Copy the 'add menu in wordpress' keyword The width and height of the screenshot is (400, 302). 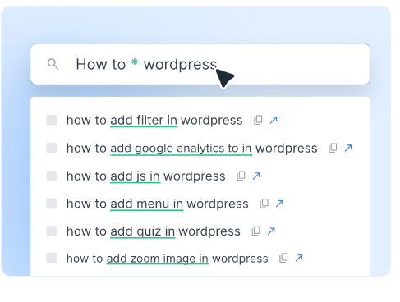tap(264, 204)
